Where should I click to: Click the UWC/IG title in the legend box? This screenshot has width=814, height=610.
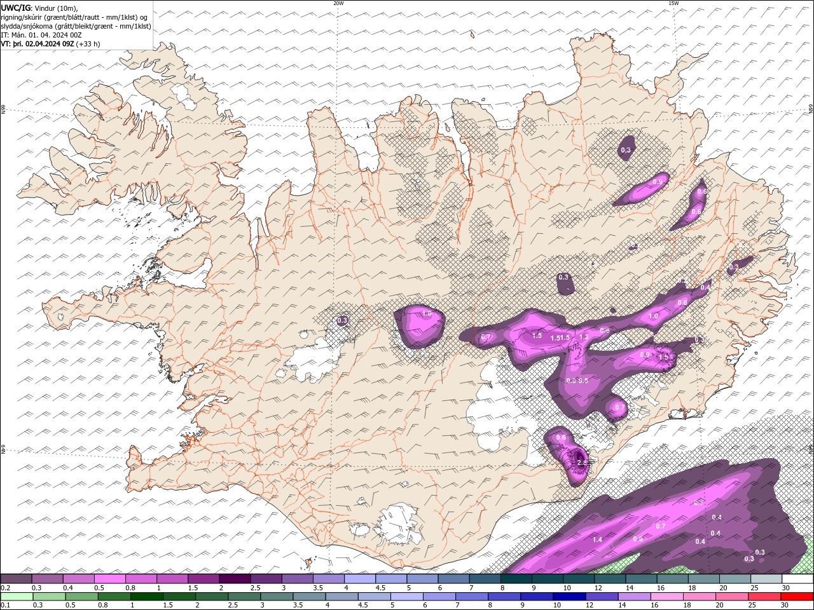(16, 8)
